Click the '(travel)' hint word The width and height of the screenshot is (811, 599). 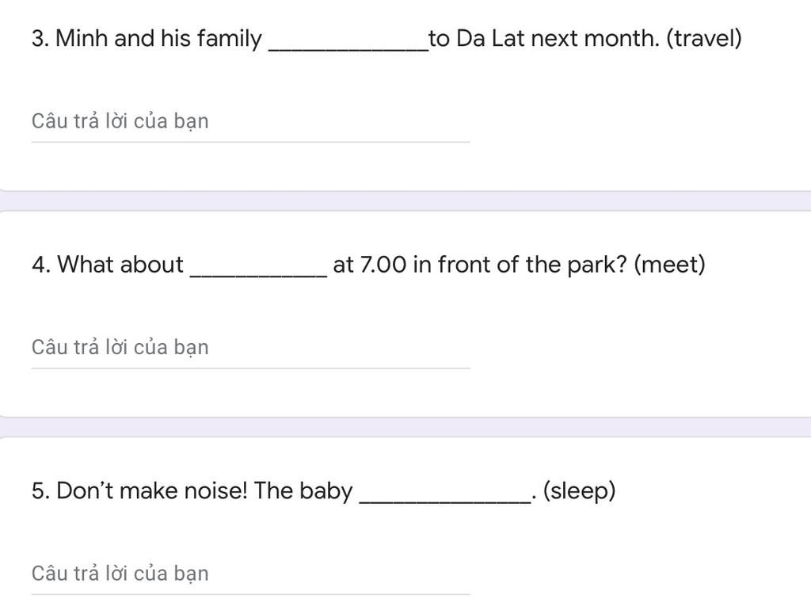click(x=704, y=39)
